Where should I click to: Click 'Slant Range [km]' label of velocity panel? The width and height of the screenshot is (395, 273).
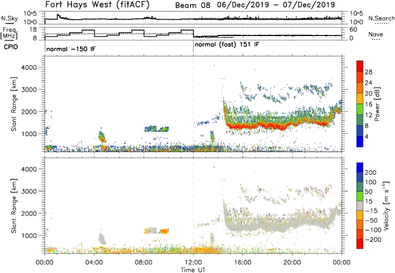14,206
